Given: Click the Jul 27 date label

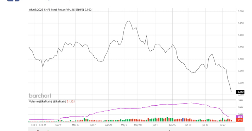Looking at the screenshot, I should pos(223,125).
